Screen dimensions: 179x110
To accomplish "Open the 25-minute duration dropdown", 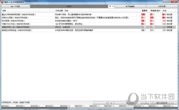I will coord(111,6).
